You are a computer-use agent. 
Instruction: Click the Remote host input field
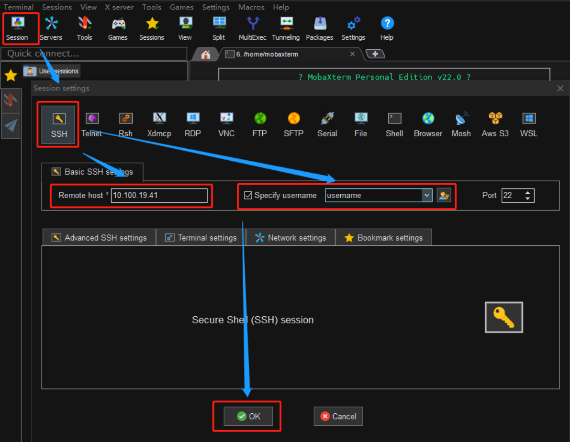[x=159, y=195]
